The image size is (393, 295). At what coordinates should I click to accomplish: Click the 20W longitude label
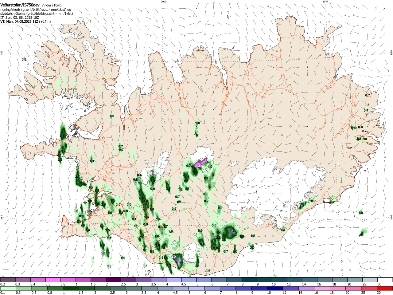[x=163, y=2]
